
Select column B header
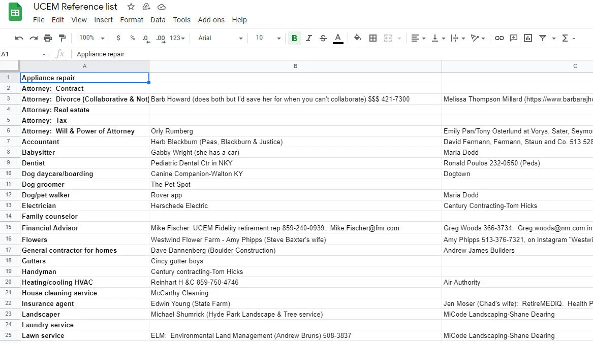(295, 66)
